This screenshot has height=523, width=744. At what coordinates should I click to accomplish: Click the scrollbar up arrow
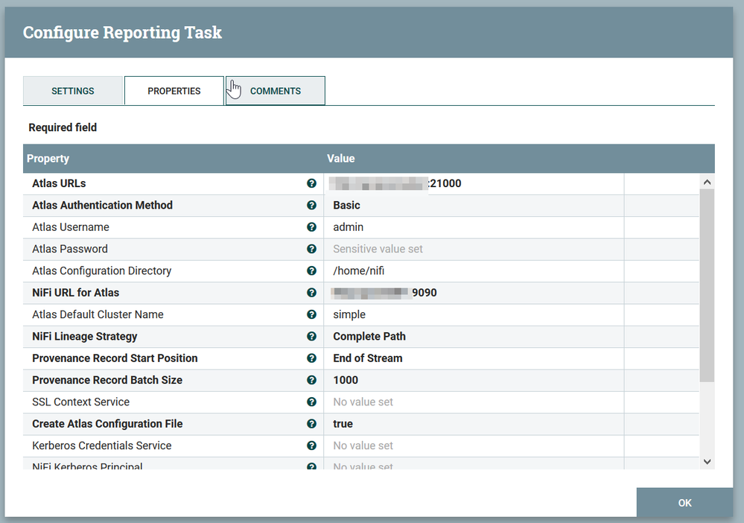(x=707, y=182)
